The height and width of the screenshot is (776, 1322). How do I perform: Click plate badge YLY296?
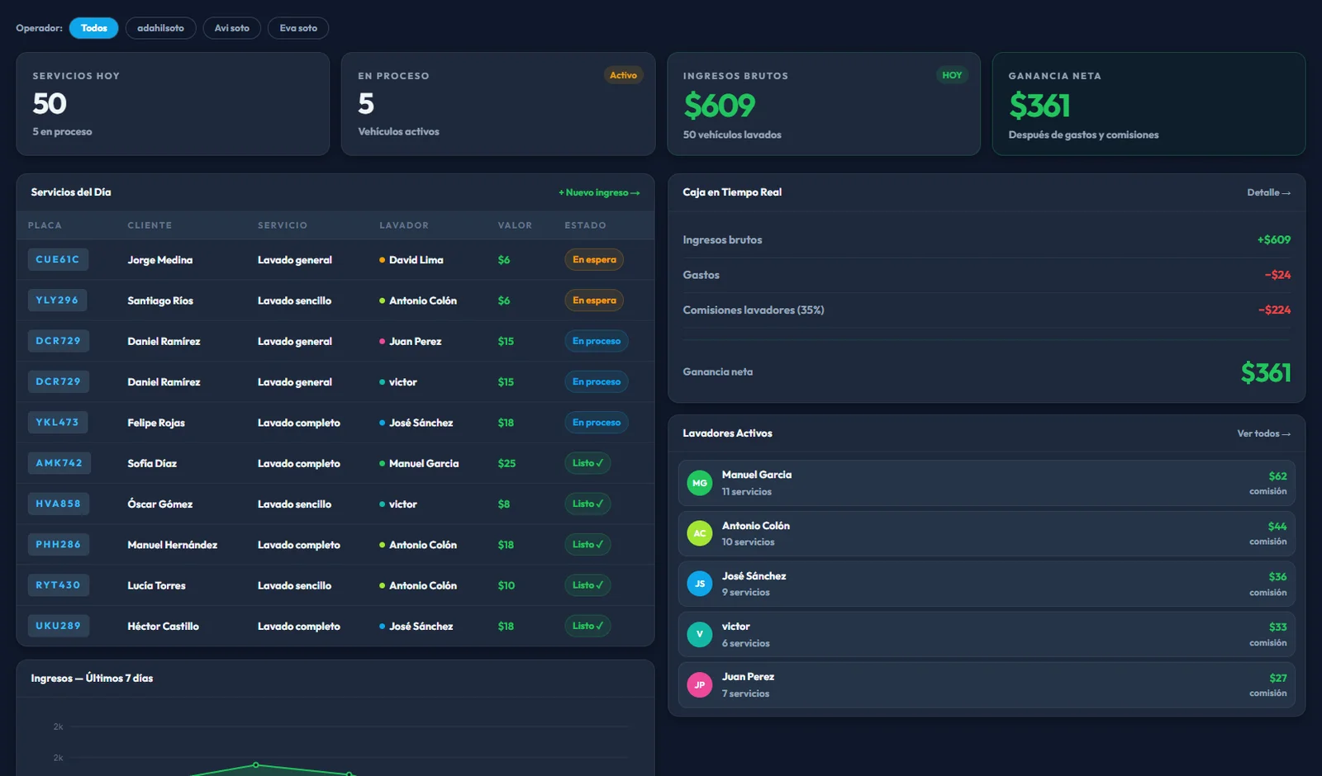57,300
